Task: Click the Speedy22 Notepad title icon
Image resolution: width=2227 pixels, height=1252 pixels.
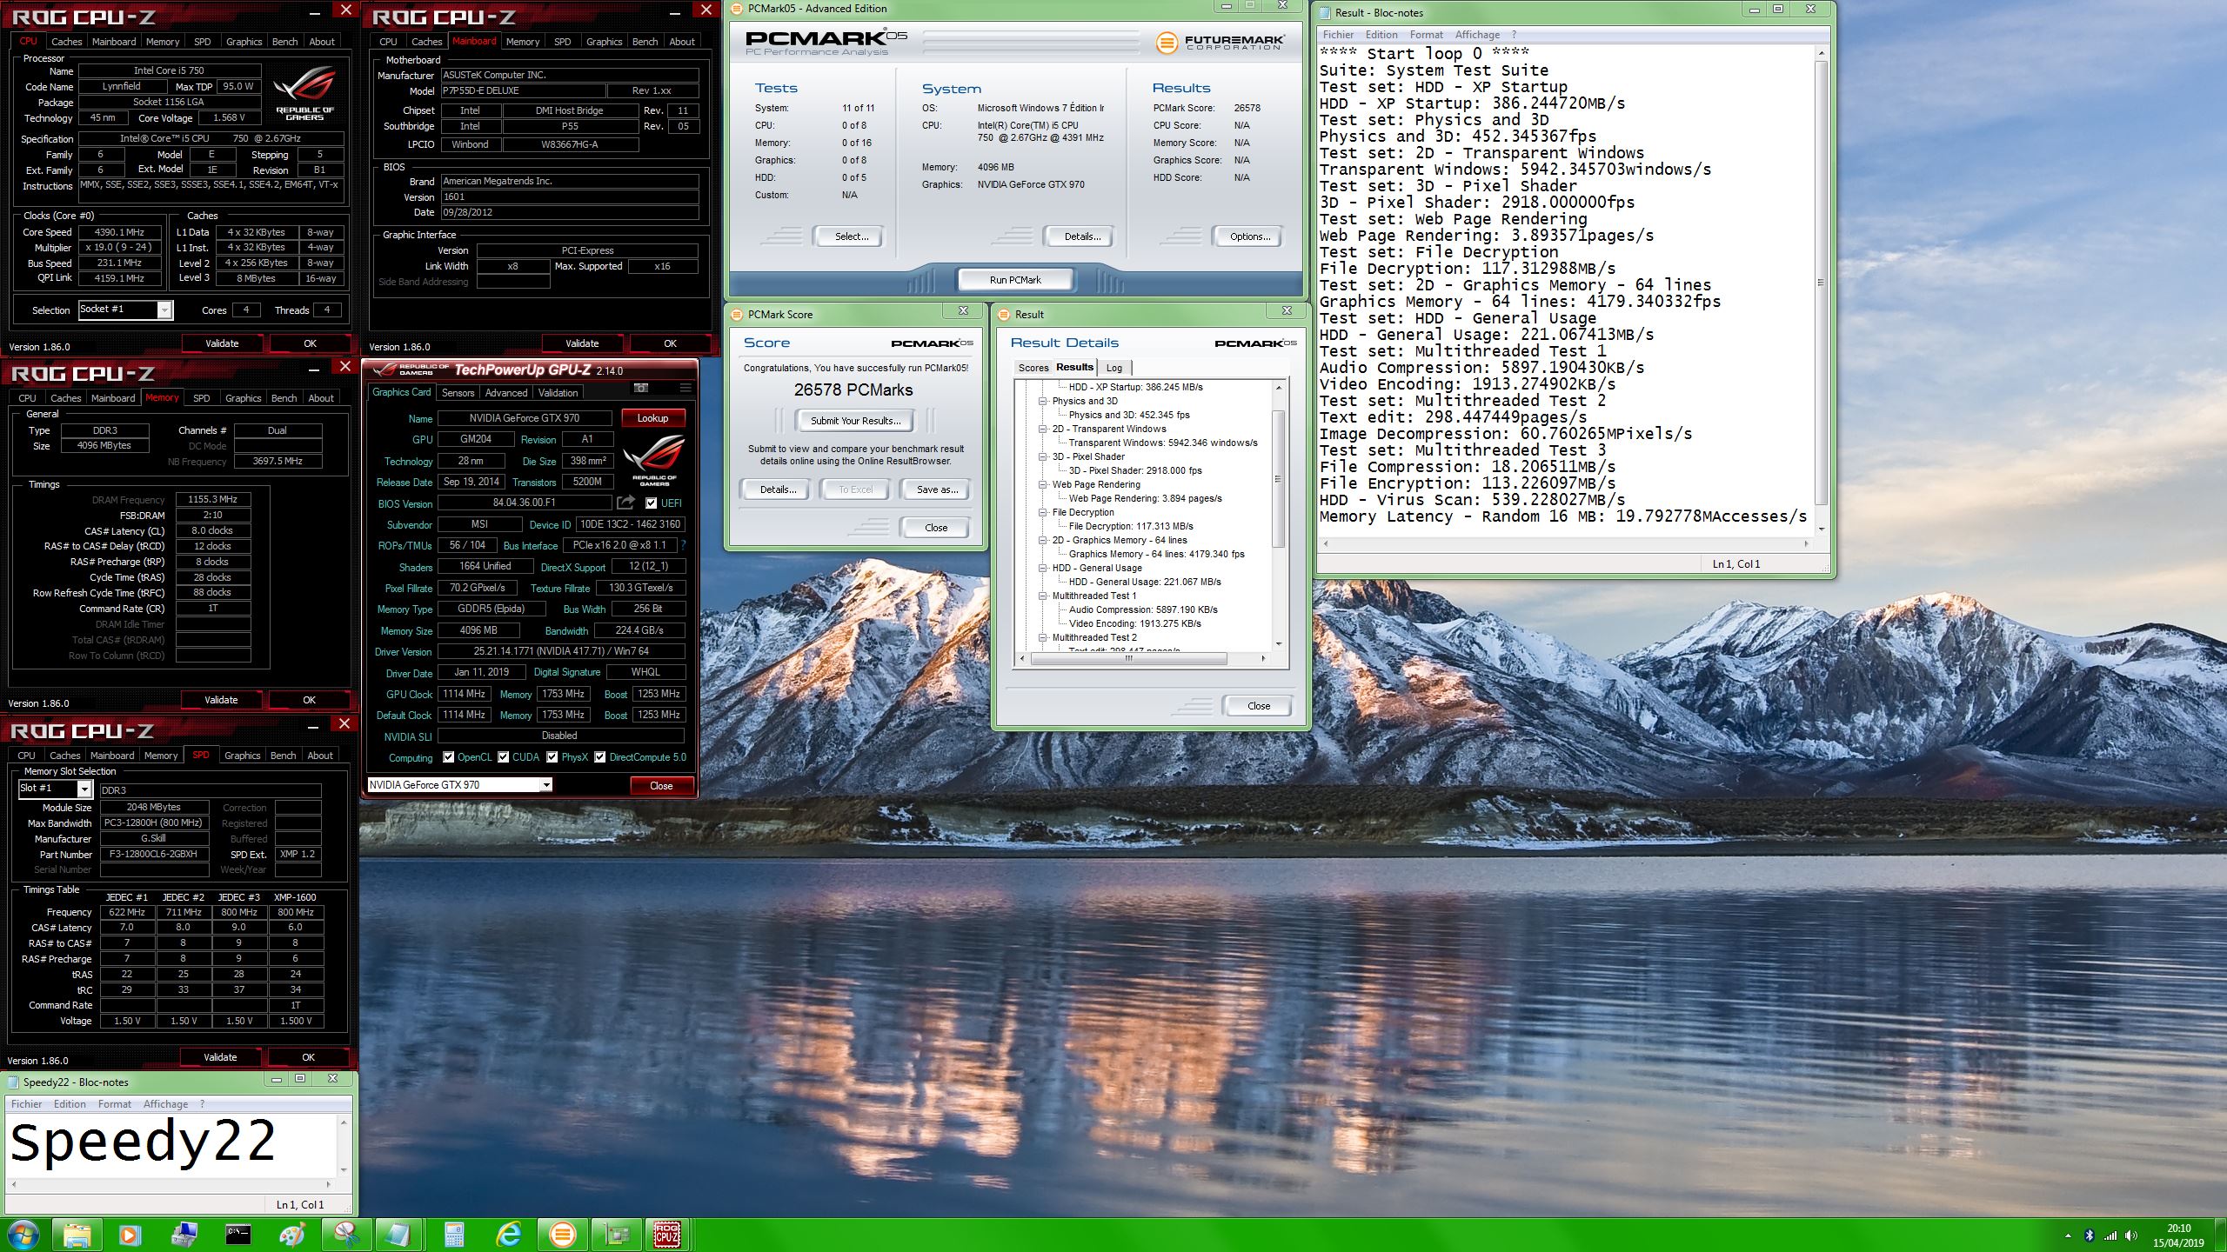Action: [13, 1082]
